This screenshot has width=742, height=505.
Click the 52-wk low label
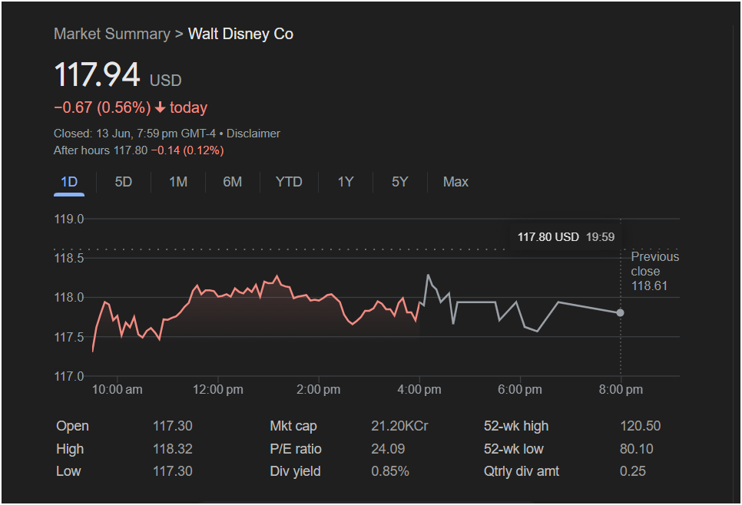point(513,449)
